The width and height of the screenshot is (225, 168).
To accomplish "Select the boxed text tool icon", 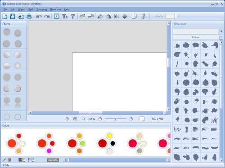I will pyautogui.click(x=57, y=16).
